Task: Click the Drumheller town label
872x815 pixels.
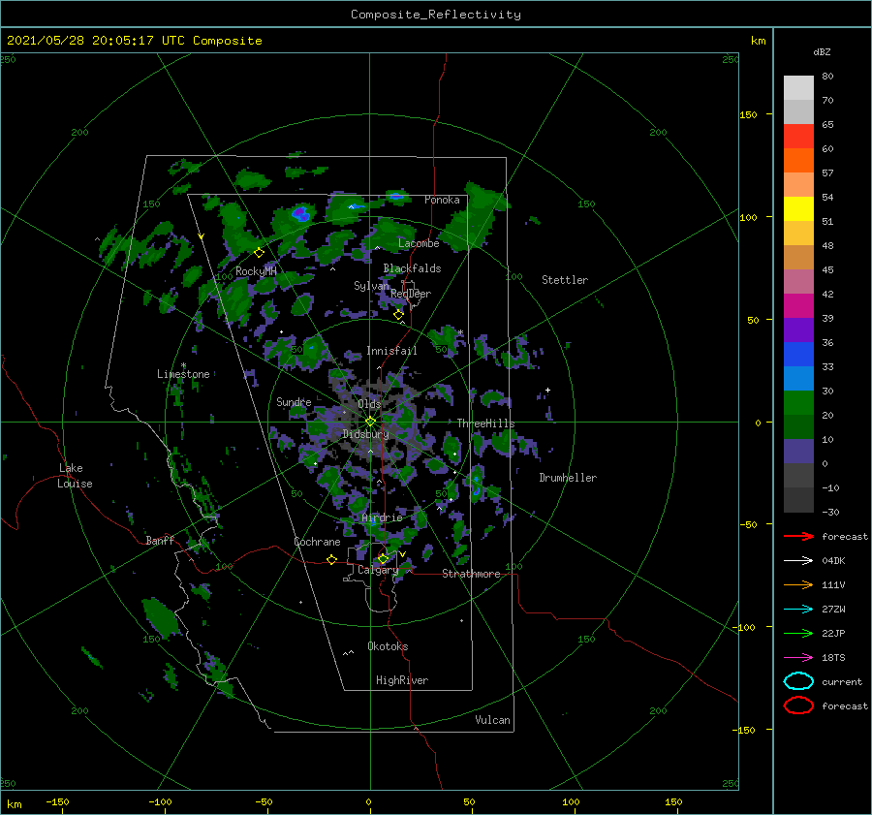Action: [568, 478]
